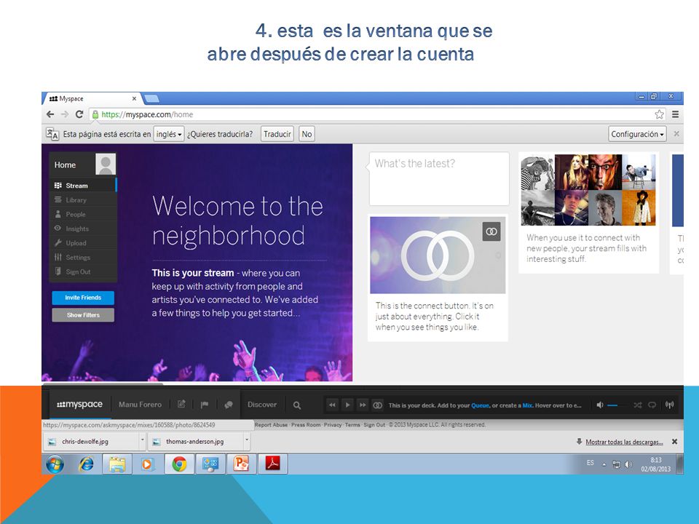The height and width of the screenshot is (524, 699).
Task: Open the compose post icon in bottom bar
Action: click(181, 405)
